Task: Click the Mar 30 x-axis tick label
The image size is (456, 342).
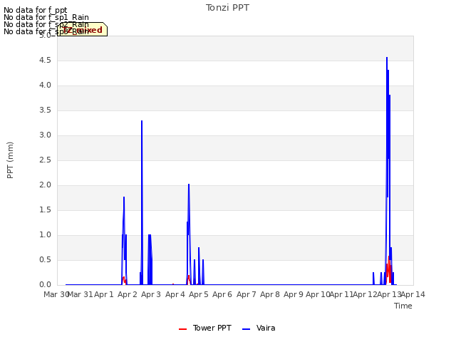Action: pos(56,294)
